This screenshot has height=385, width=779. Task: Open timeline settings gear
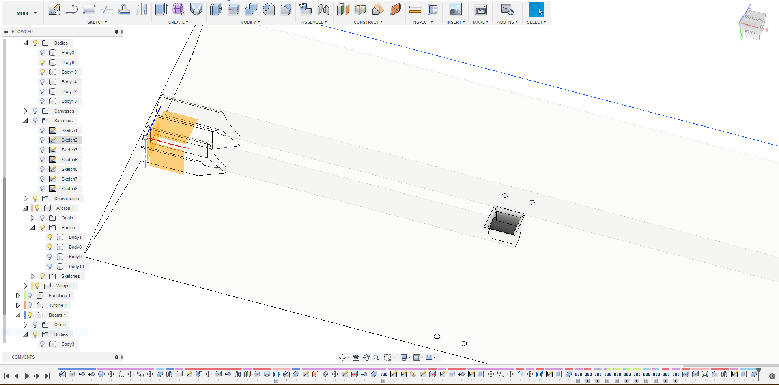tap(772, 376)
